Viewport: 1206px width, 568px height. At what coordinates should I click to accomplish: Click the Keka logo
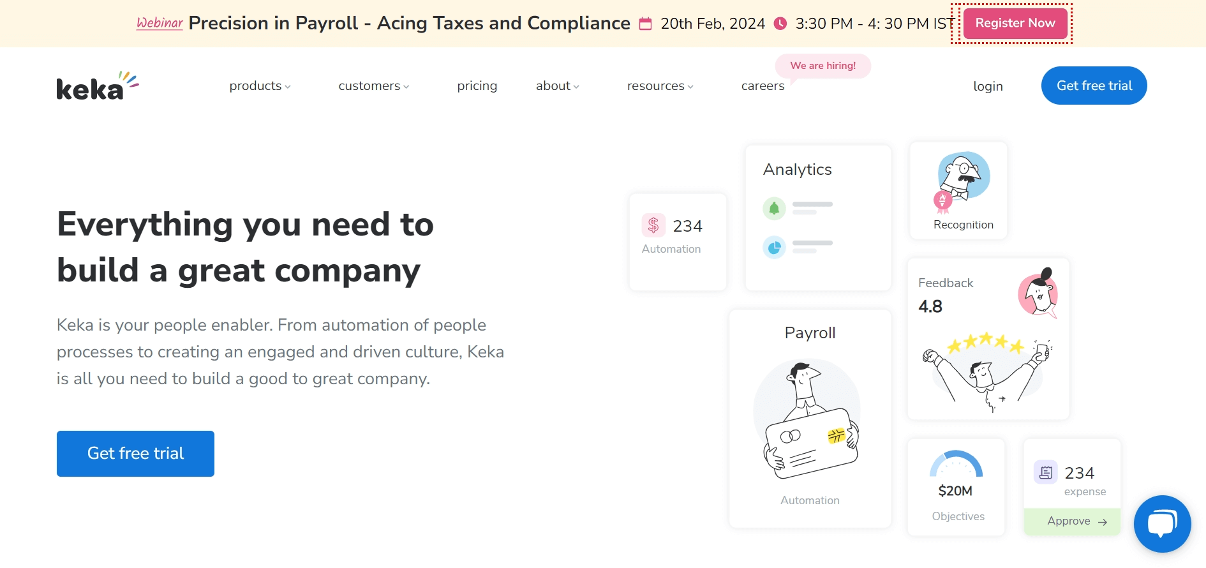(x=97, y=86)
